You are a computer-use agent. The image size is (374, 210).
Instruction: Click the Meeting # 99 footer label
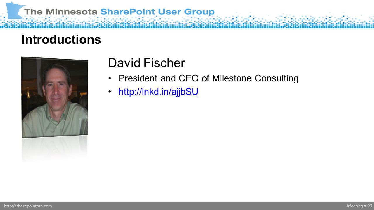pyautogui.click(x=359, y=206)
